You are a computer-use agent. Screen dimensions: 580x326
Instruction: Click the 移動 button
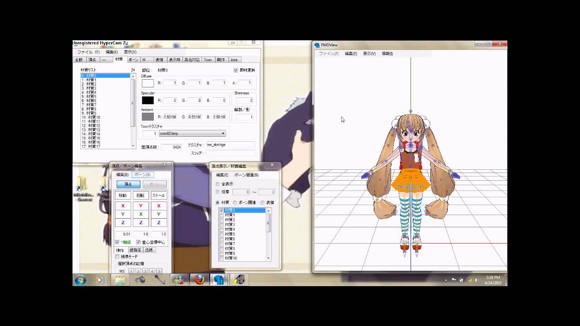(123, 196)
